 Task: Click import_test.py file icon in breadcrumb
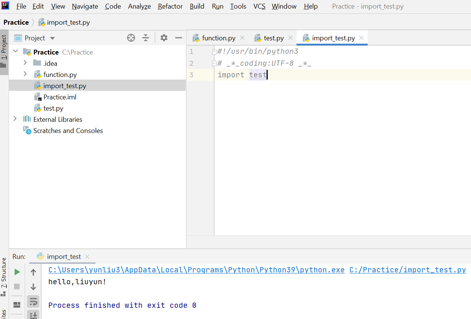(x=42, y=22)
